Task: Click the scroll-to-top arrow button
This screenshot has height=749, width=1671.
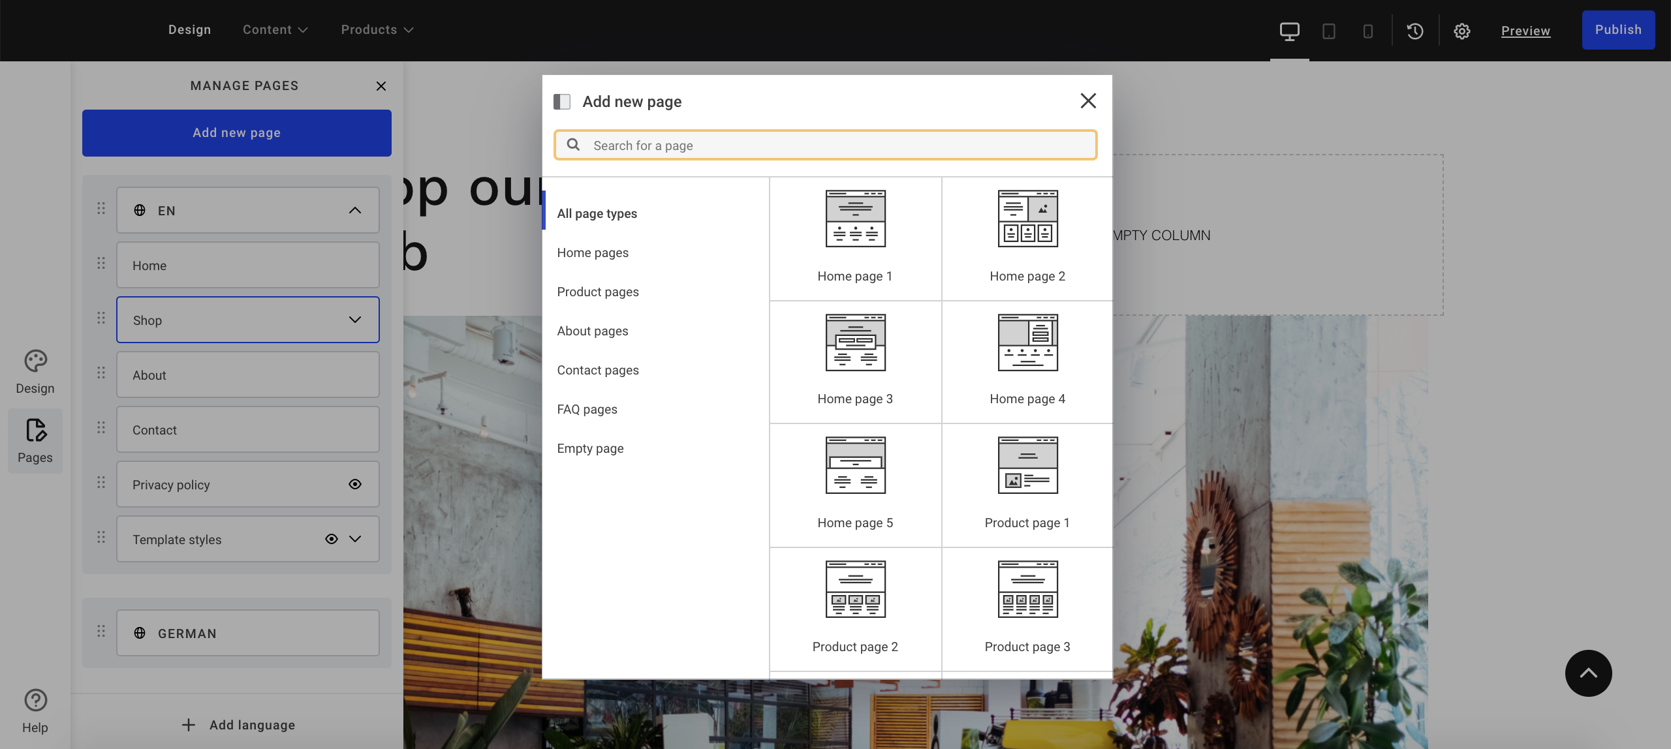Action: pyautogui.click(x=1588, y=673)
